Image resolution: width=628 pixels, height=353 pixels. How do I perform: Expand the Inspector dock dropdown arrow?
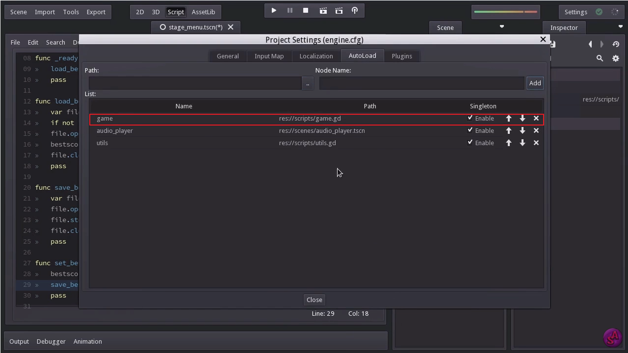[620, 26]
